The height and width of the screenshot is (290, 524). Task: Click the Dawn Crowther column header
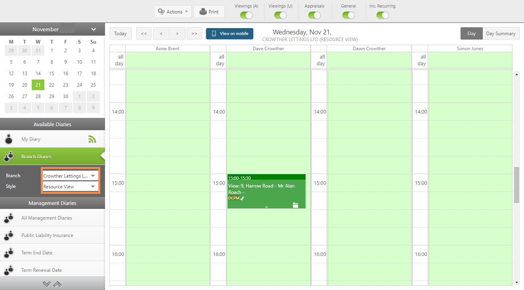[x=369, y=49]
